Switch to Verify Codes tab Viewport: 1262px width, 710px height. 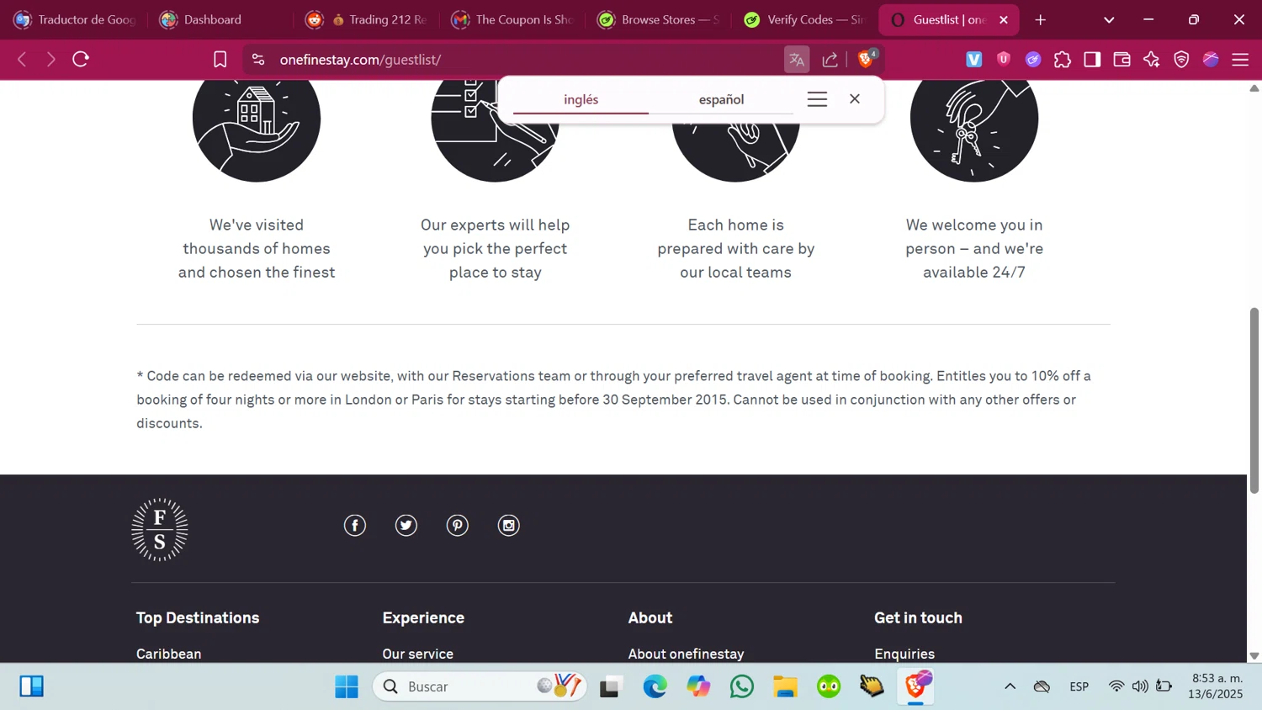pyautogui.click(x=805, y=19)
